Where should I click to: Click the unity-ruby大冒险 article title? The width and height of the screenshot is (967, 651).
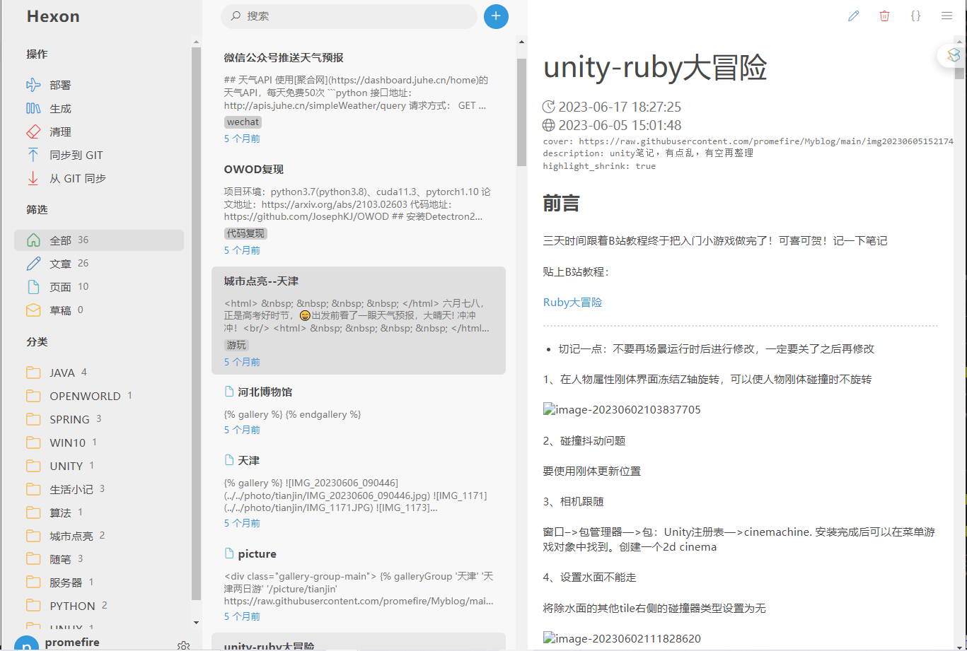pos(655,68)
